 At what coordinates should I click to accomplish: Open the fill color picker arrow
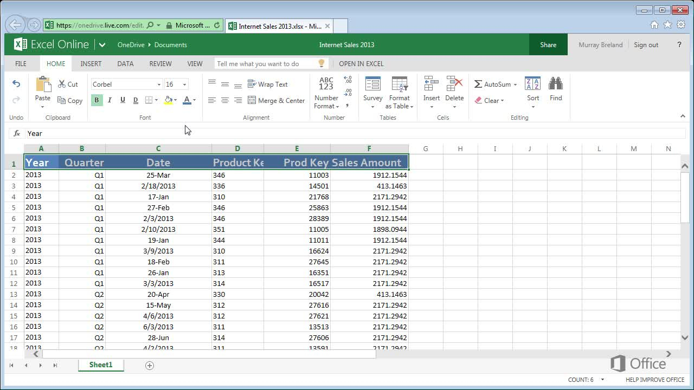click(x=176, y=100)
